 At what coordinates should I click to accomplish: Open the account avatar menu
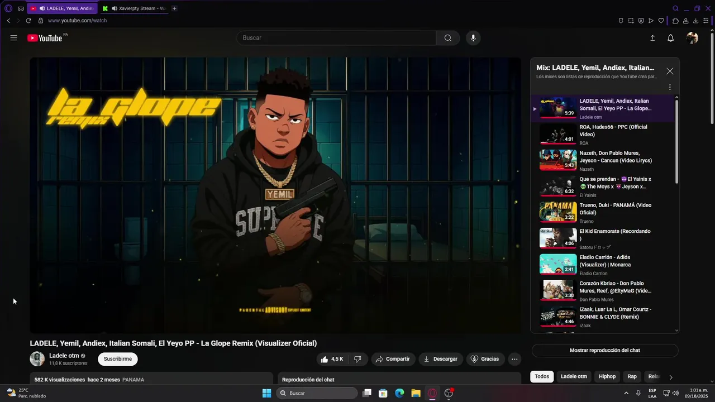point(692,38)
